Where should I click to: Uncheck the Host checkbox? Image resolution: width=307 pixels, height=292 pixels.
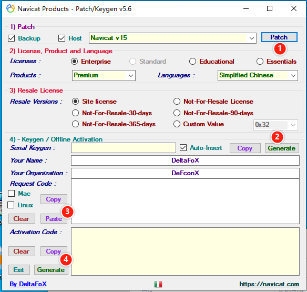[x=62, y=38]
